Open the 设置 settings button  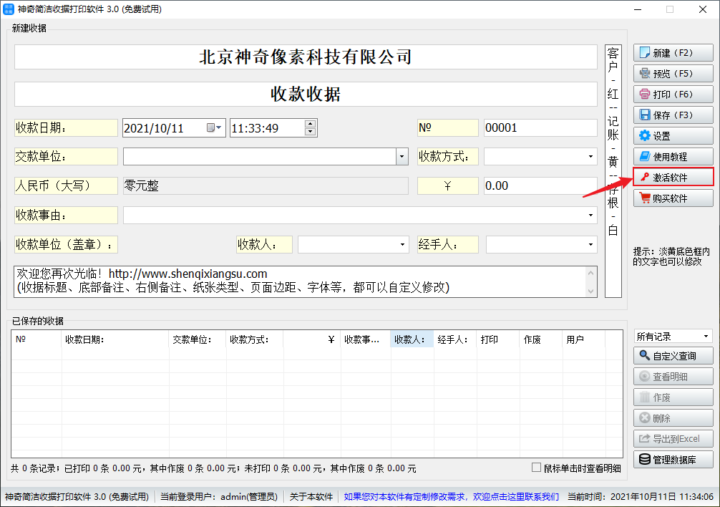click(x=673, y=136)
